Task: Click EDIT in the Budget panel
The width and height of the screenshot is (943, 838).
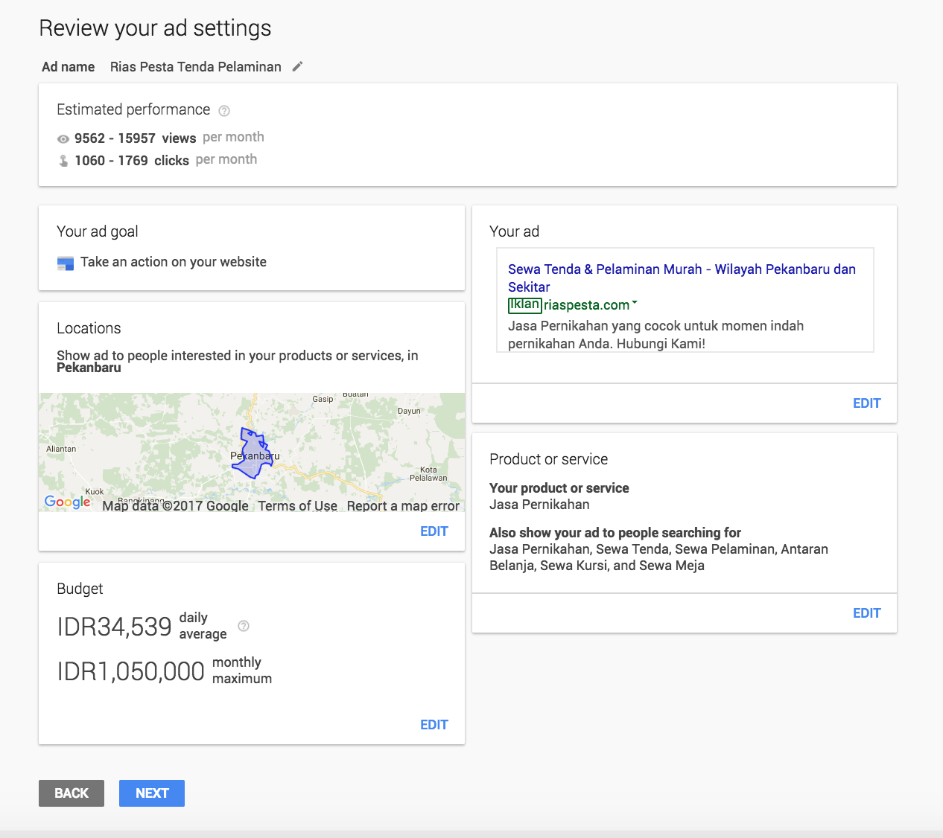Action: [434, 723]
